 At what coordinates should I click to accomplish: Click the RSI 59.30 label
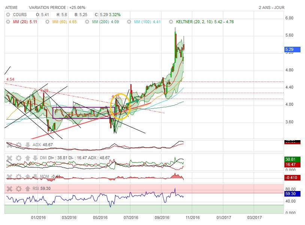tap(42, 188)
